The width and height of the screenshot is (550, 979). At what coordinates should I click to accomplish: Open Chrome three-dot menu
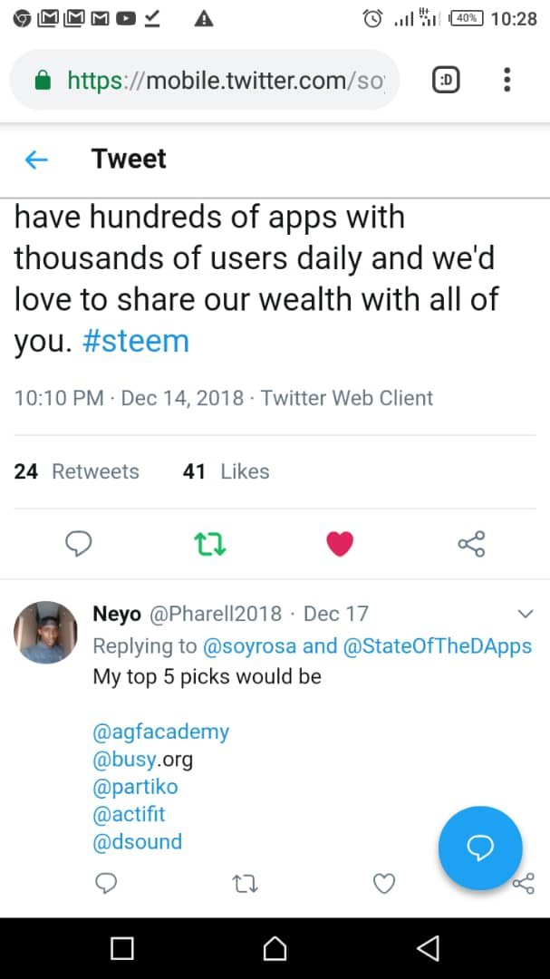coord(507,81)
